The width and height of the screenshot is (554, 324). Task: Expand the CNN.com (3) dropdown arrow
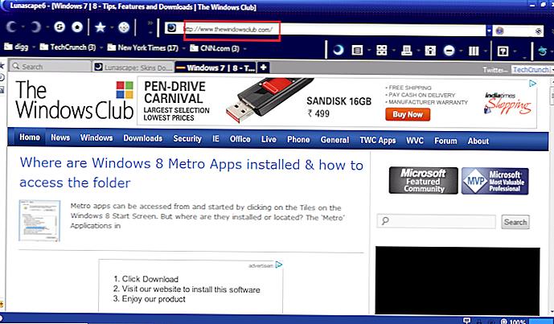coord(244,47)
